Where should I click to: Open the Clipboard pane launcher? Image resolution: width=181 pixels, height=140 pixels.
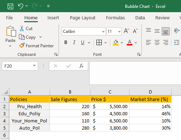point(56,54)
